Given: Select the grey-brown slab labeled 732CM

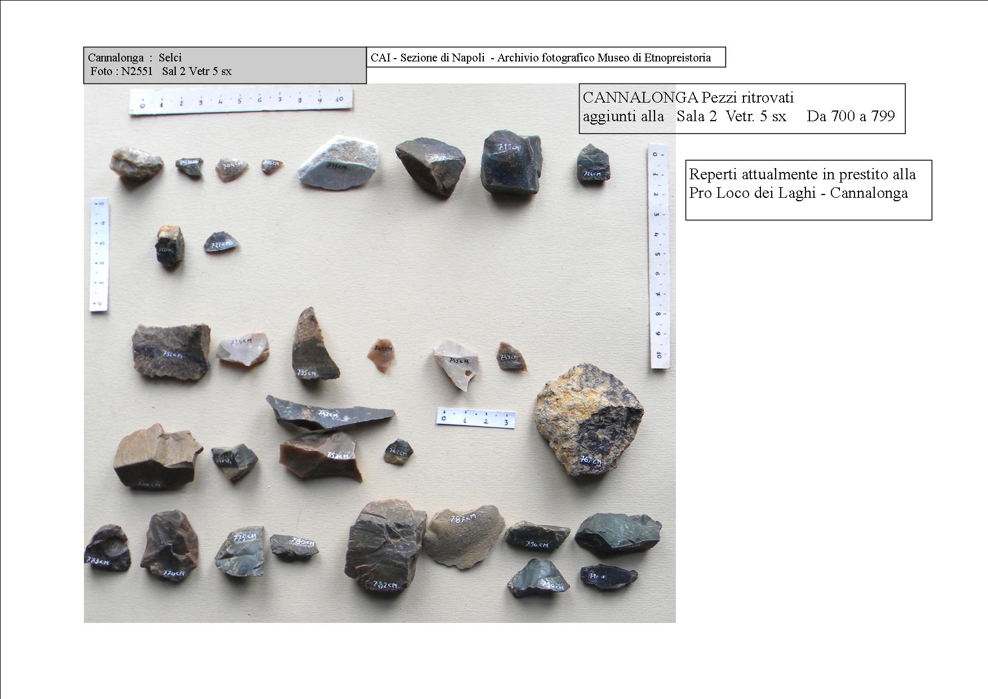Looking at the screenshot, I should tap(171, 352).
